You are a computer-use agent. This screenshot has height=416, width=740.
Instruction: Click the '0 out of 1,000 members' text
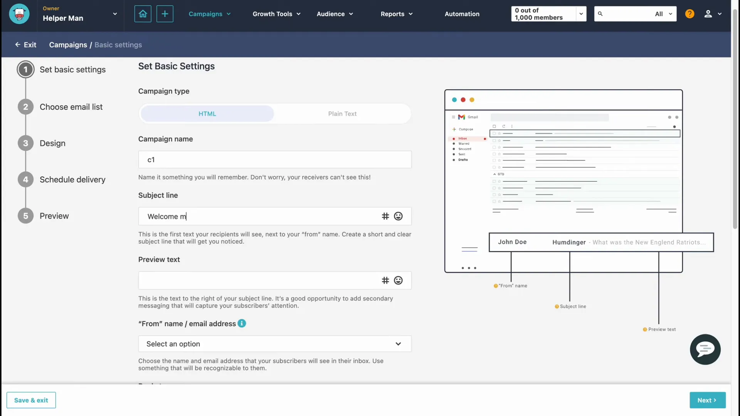(538, 14)
